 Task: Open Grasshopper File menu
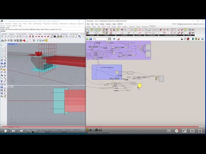coord(88,24)
